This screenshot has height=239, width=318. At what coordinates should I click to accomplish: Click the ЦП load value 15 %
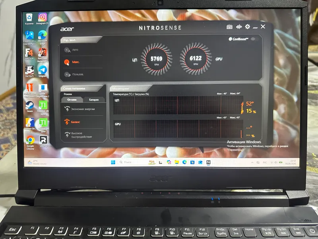pos(251,111)
